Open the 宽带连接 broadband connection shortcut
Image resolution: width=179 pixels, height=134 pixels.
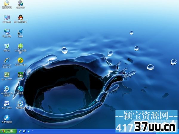point(20,4)
